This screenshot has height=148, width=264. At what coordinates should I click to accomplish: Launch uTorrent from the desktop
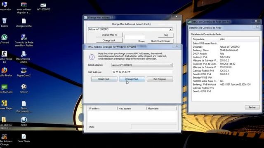(x=5, y=39)
